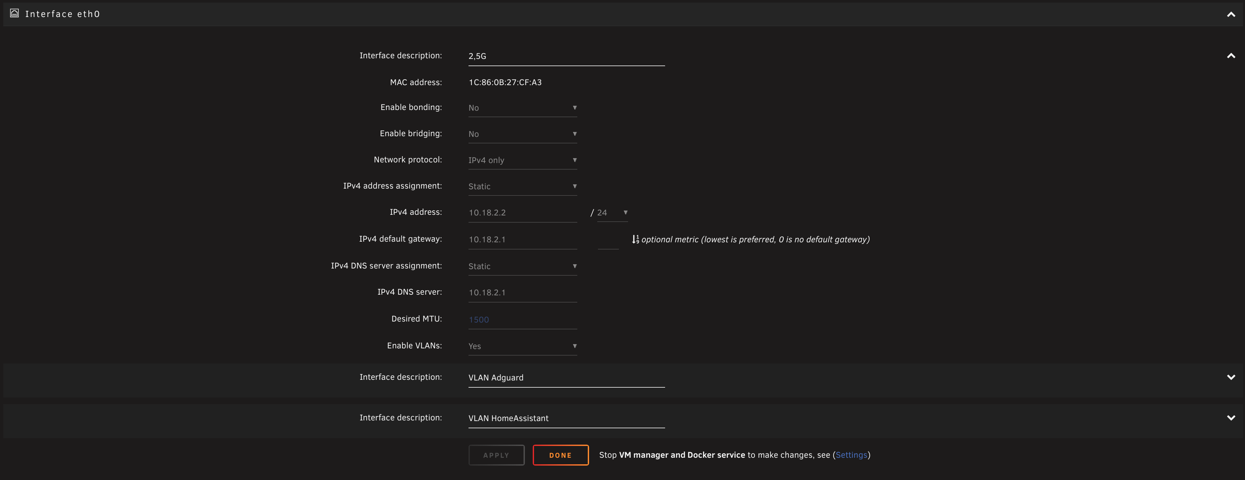Viewport: 1245px width, 480px height.
Task: Expand the VLAN Adguard section chevron
Action: pos(1231,377)
